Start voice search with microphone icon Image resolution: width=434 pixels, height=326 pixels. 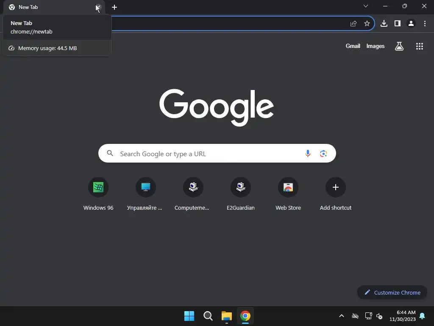(x=308, y=153)
